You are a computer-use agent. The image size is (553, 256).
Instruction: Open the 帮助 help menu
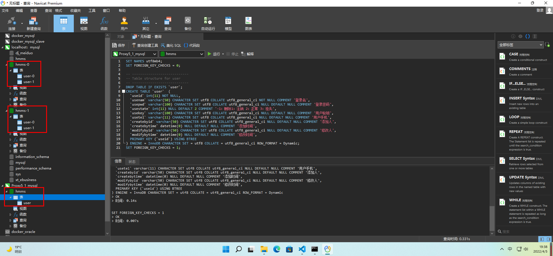pyautogui.click(x=122, y=10)
